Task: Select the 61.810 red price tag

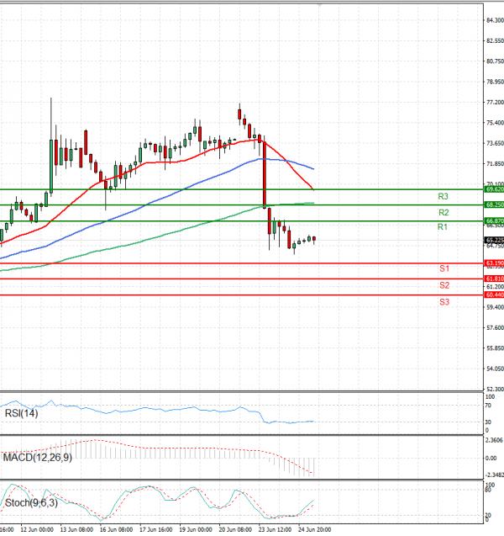Action: 494,279
